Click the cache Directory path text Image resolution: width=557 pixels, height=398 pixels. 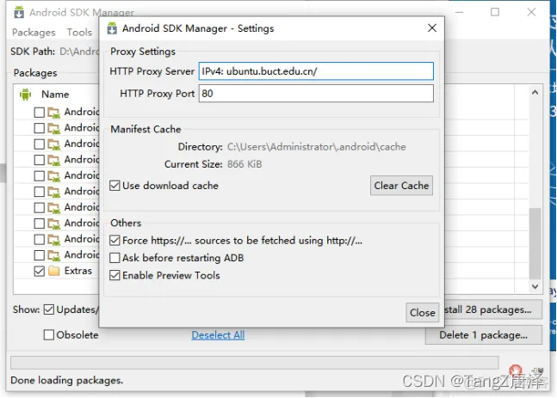point(316,147)
